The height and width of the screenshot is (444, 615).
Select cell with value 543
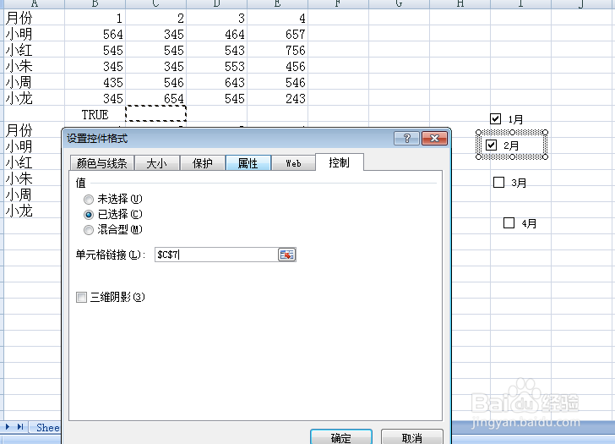(216, 50)
